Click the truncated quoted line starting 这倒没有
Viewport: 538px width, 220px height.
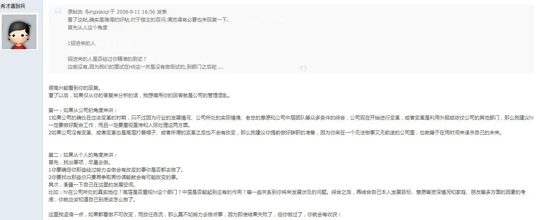pyautogui.click(x=145, y=67)
